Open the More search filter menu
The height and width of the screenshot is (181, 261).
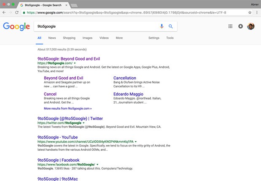[x=119, y=38]
